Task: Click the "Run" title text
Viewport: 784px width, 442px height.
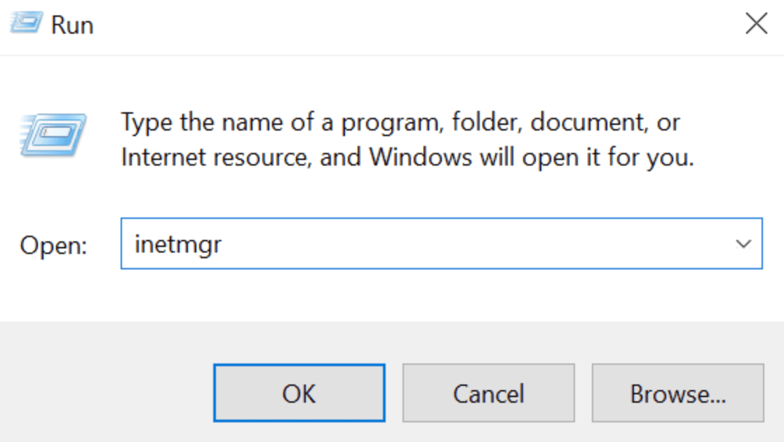Action: [72, 25]
